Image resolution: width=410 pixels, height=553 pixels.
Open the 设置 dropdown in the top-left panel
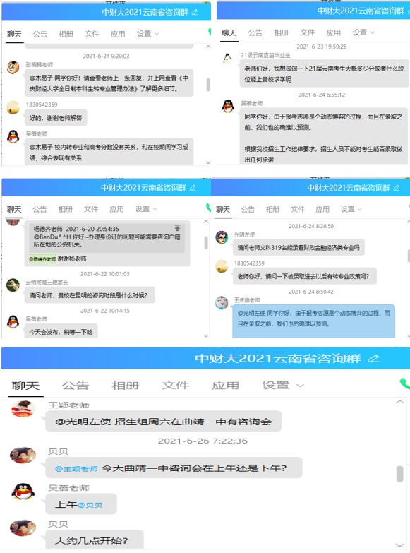click(147, 34)
